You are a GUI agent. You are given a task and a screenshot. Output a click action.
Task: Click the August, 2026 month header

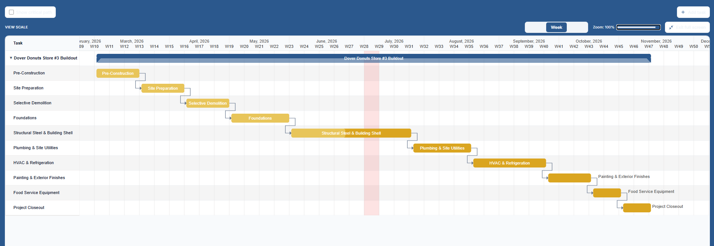pos(462,41)
